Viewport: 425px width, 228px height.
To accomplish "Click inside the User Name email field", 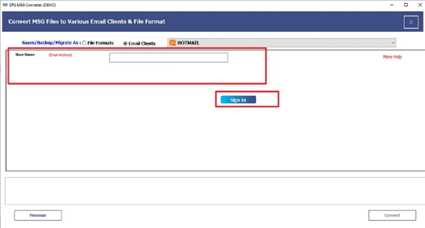I will [x=168, y=57].
